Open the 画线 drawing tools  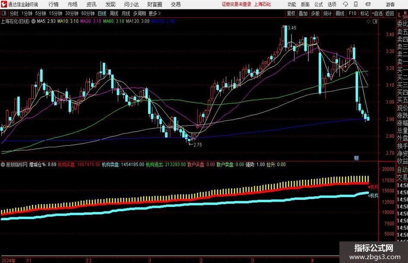pyautogui.click(x=340, y=13)
